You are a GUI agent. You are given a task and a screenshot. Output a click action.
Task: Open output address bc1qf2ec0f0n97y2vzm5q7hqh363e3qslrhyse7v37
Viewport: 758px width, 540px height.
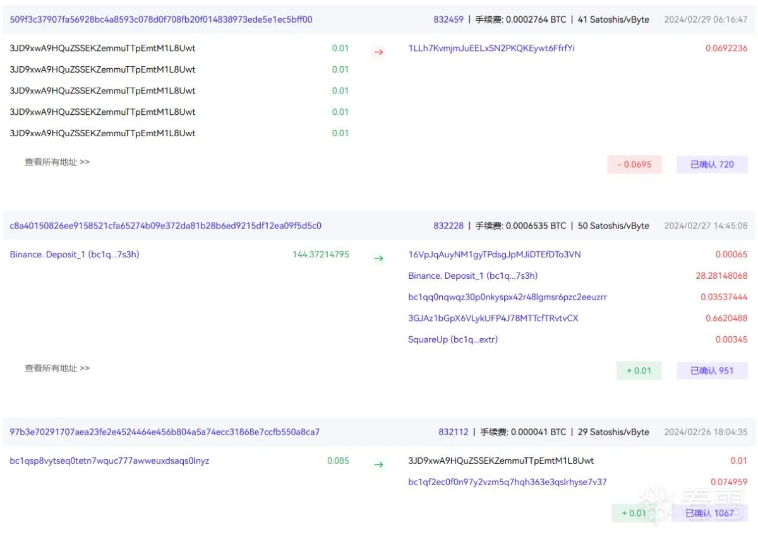point(507,483)
